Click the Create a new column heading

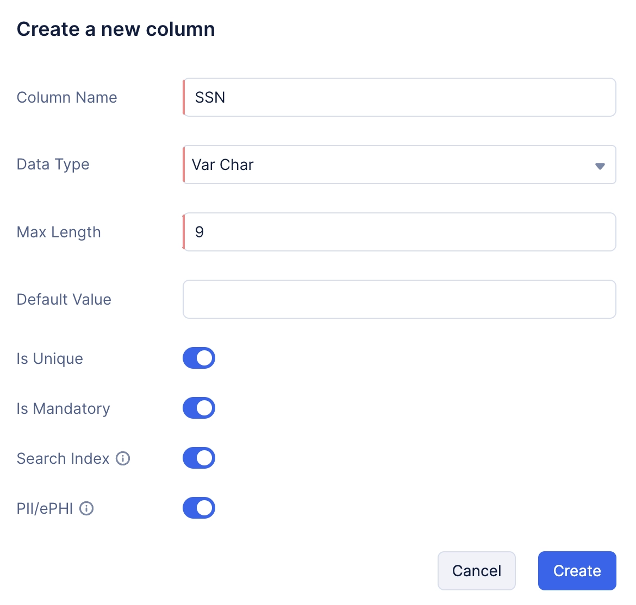point(116,29)
